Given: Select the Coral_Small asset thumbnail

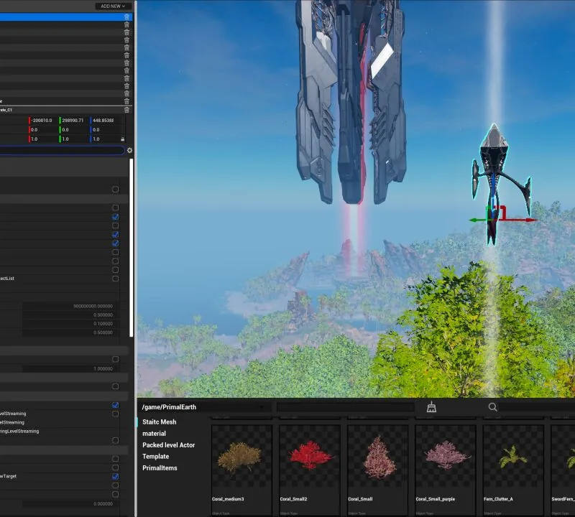Looking at the screenshot, I should tap(378, 456).
